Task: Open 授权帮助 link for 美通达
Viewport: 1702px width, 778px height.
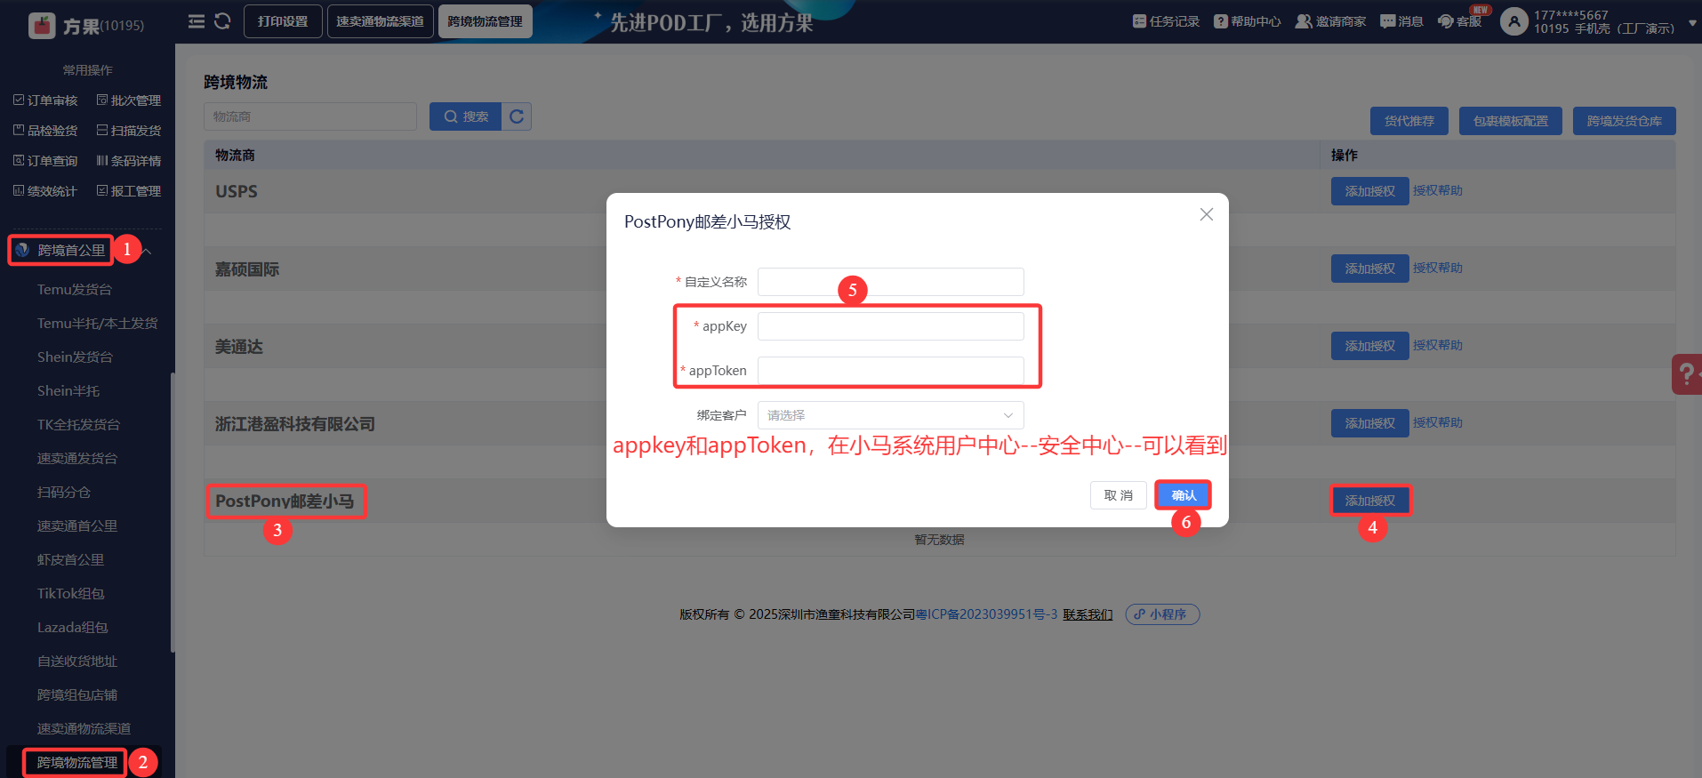Action: pyautogui.click(x=1438, y=345)
